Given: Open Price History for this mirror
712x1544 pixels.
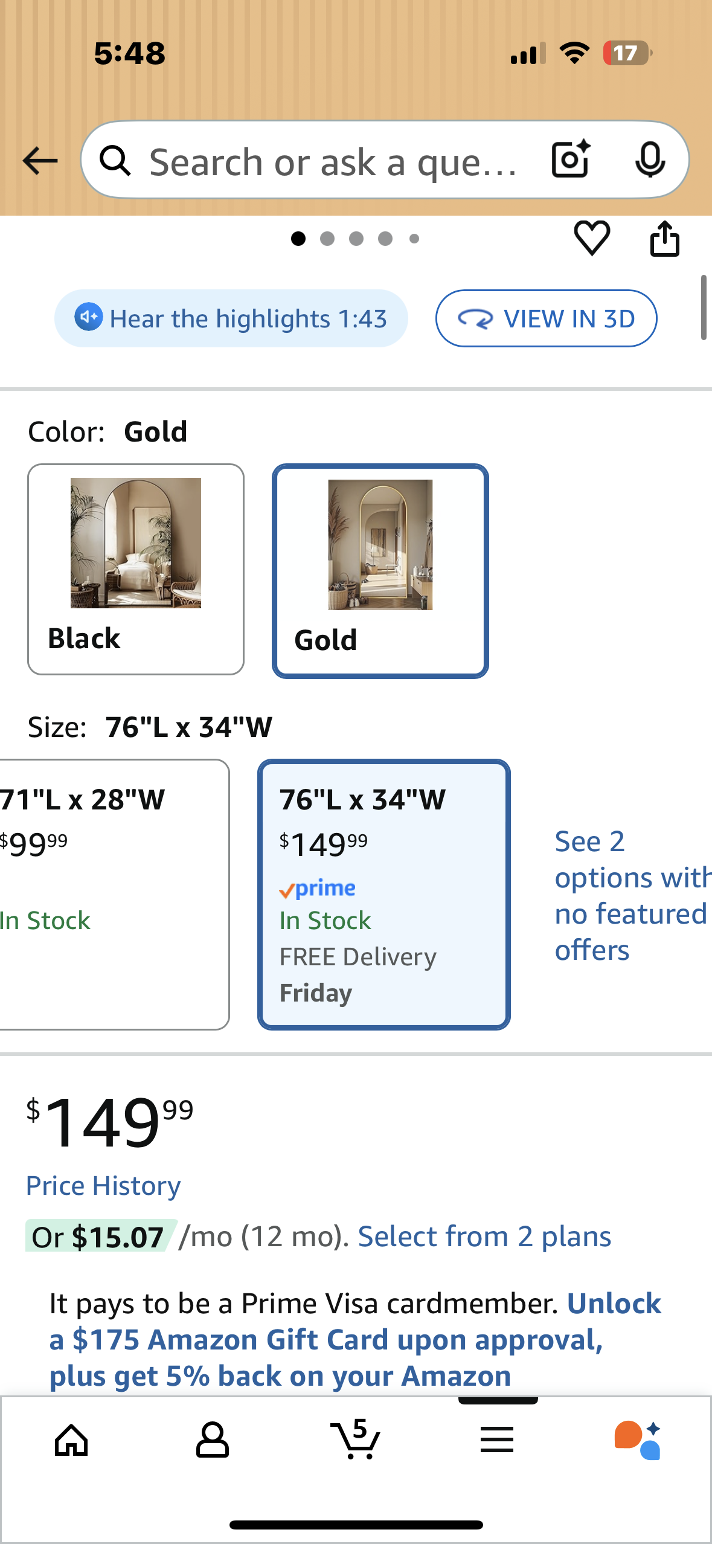Looking at the screenshot, I should [103, 1185].
